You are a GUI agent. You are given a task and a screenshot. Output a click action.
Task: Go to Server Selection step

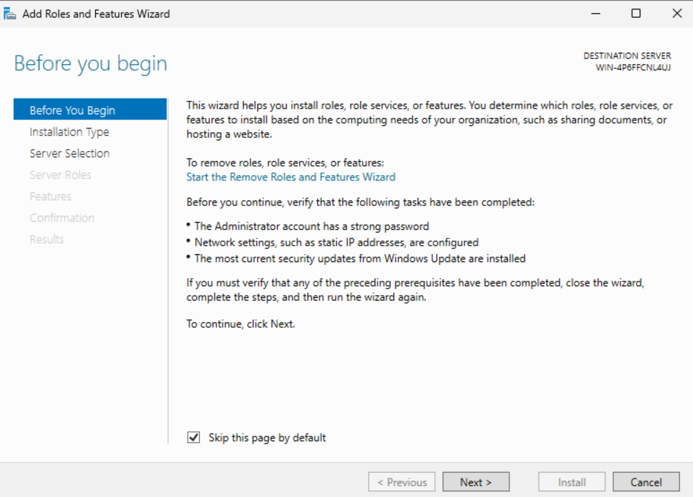70,154
